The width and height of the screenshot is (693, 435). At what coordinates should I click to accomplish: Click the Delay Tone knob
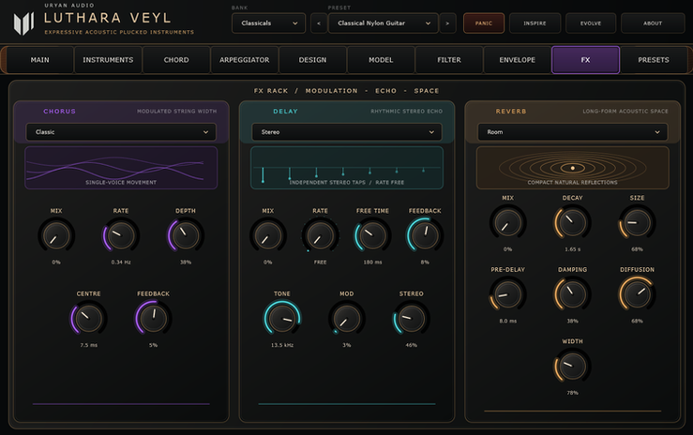(282, 318)
